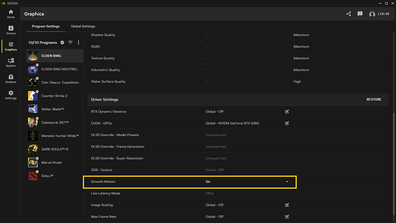The width and height of the screenshot is (396, 223).
Task: Click RESTORE for Driver Settings
Action: (x=374, y=100)
